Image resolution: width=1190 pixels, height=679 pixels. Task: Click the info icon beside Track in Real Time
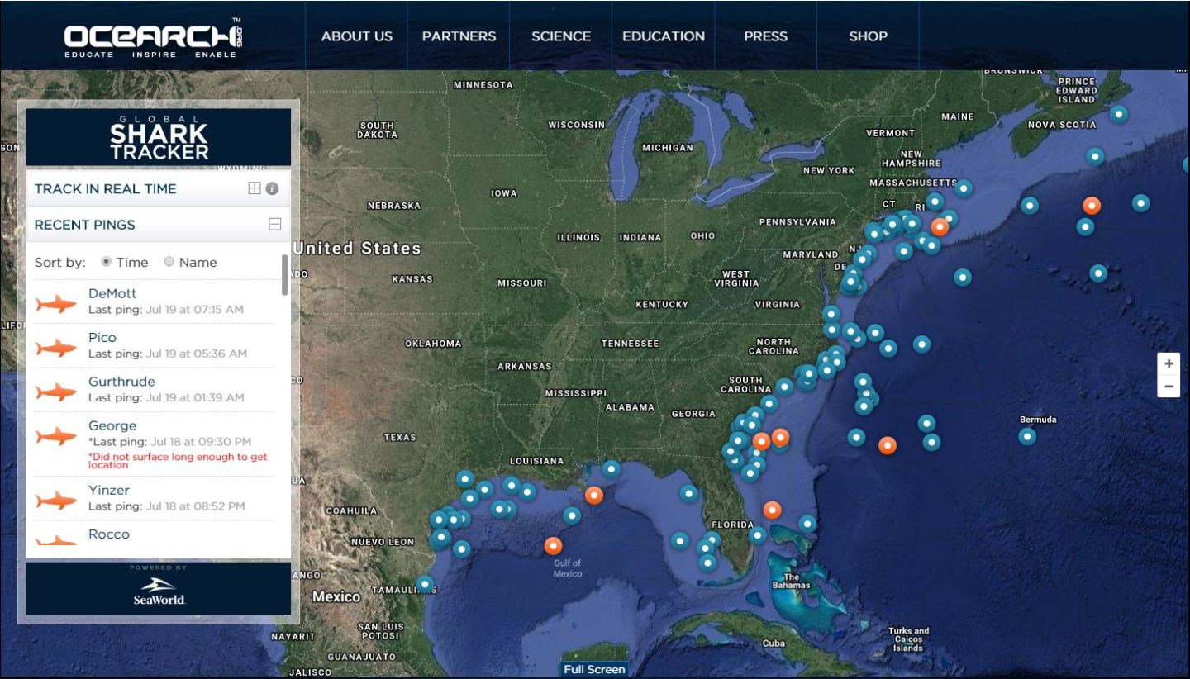coord(272,188)
